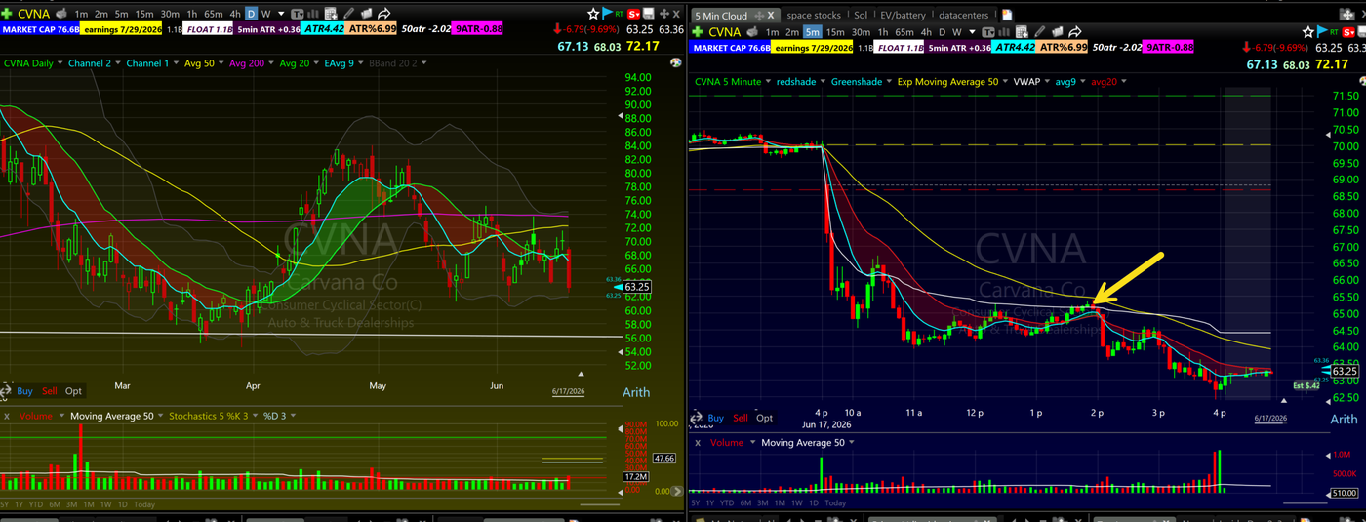The image size is (1366, 522).
Task: Close the 5 Min Cloud tab
Action: [x=771, y=15]
